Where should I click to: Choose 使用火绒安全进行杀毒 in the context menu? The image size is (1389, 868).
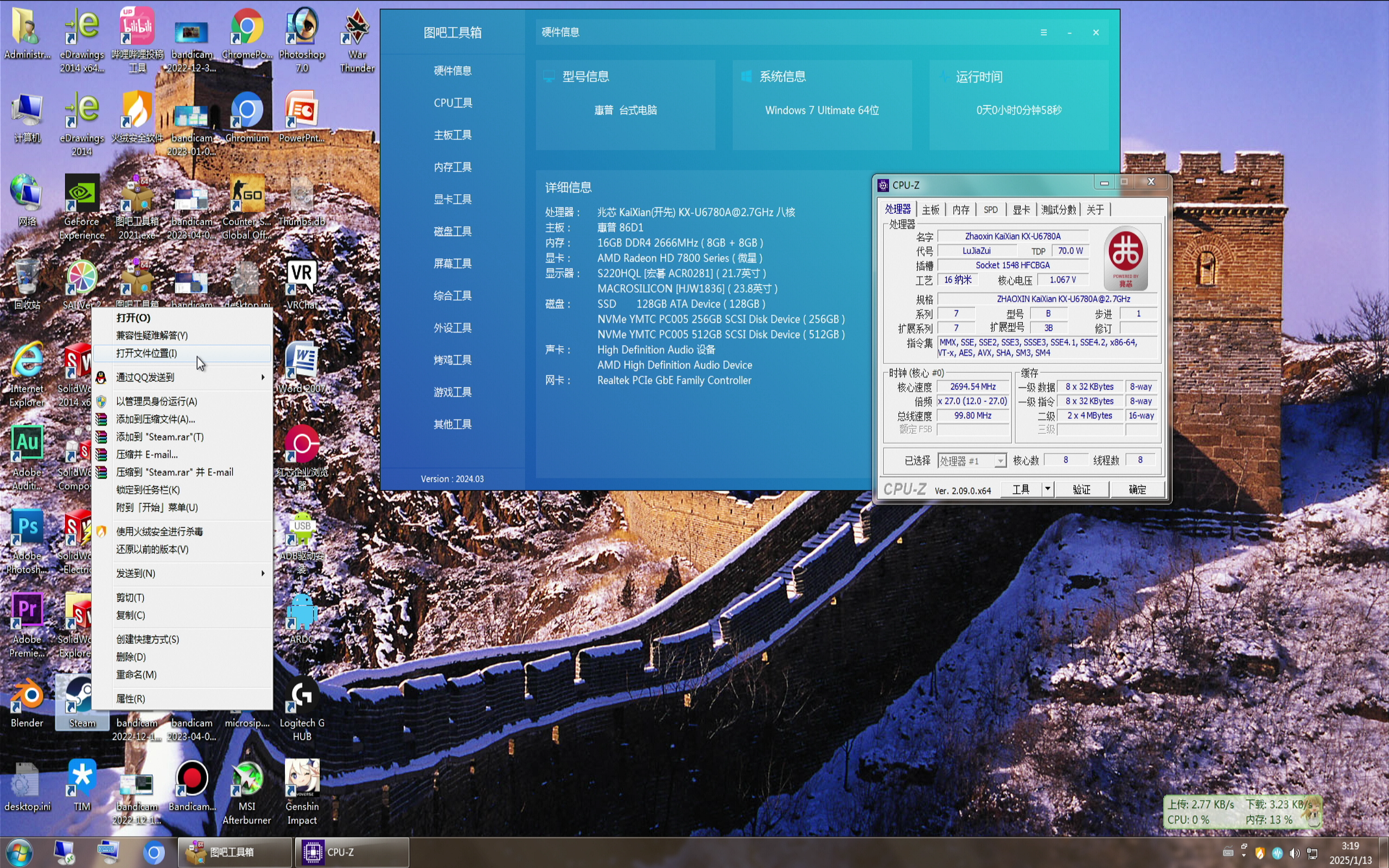[x=182, y=532]
